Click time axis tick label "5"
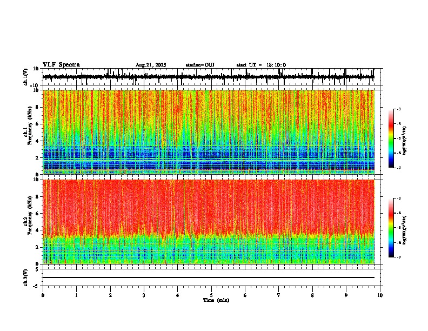The width and height of the screenshot is (428, 331). click(x=211, y=295)
